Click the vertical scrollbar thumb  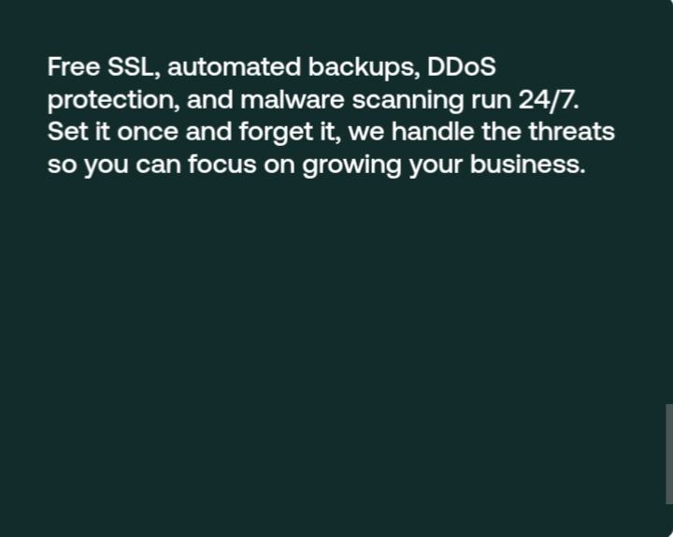pyautogui.click(x=668, y=454)
